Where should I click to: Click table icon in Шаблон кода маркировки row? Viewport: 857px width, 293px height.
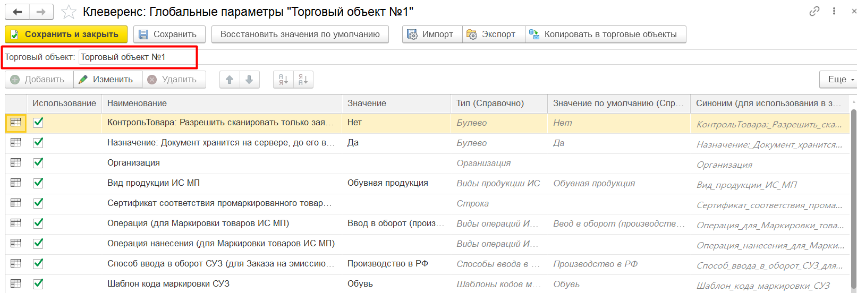pyautogui.click(x=16, y=283)
